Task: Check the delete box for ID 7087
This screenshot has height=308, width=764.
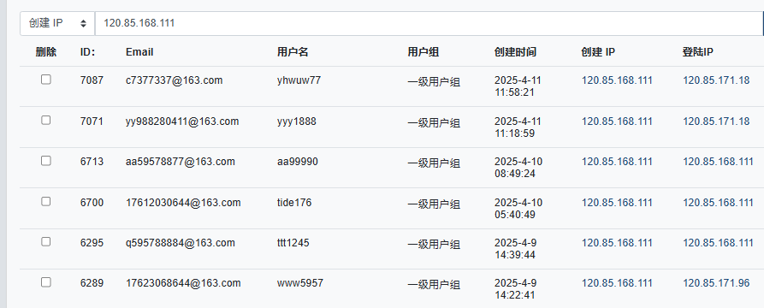Action: 46,80
